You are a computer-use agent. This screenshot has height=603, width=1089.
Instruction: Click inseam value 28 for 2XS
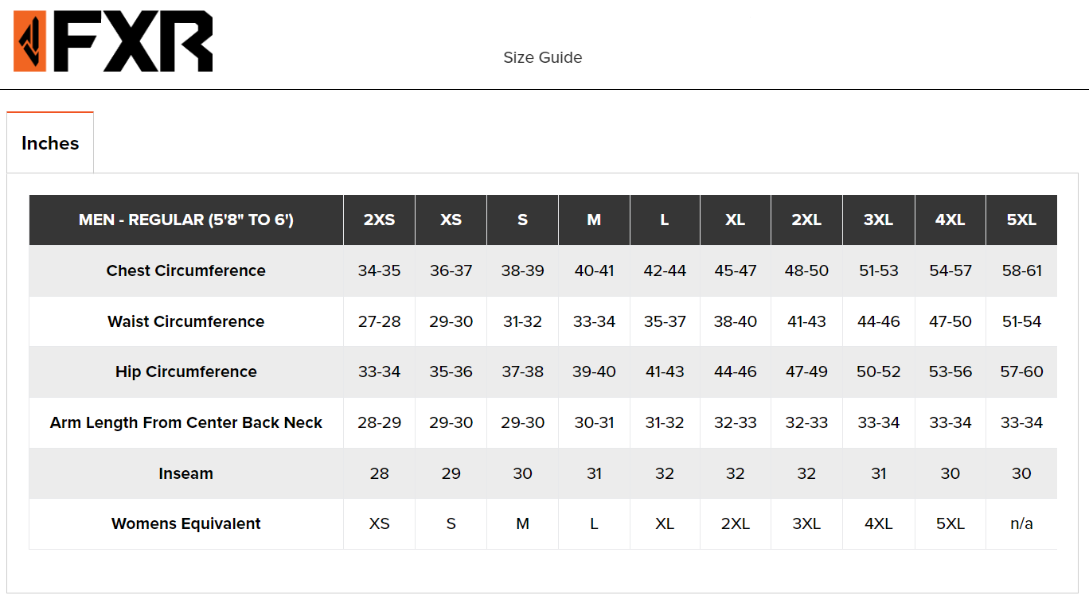click(x=379, y=473)
